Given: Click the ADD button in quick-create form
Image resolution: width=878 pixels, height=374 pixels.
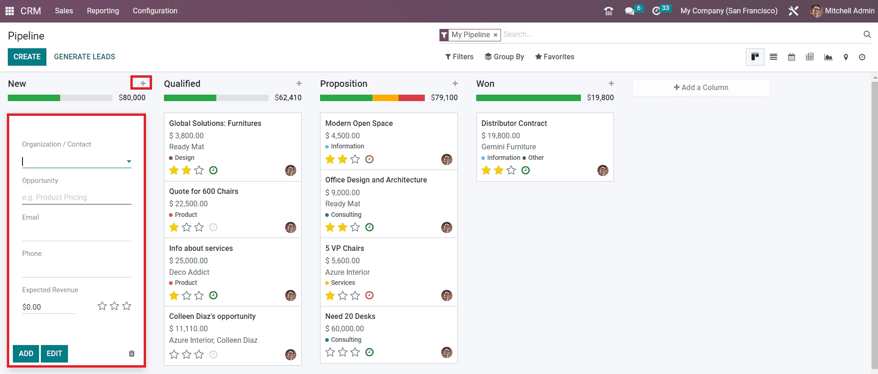Looking at the screenshot, I should [x=26, y=353].
